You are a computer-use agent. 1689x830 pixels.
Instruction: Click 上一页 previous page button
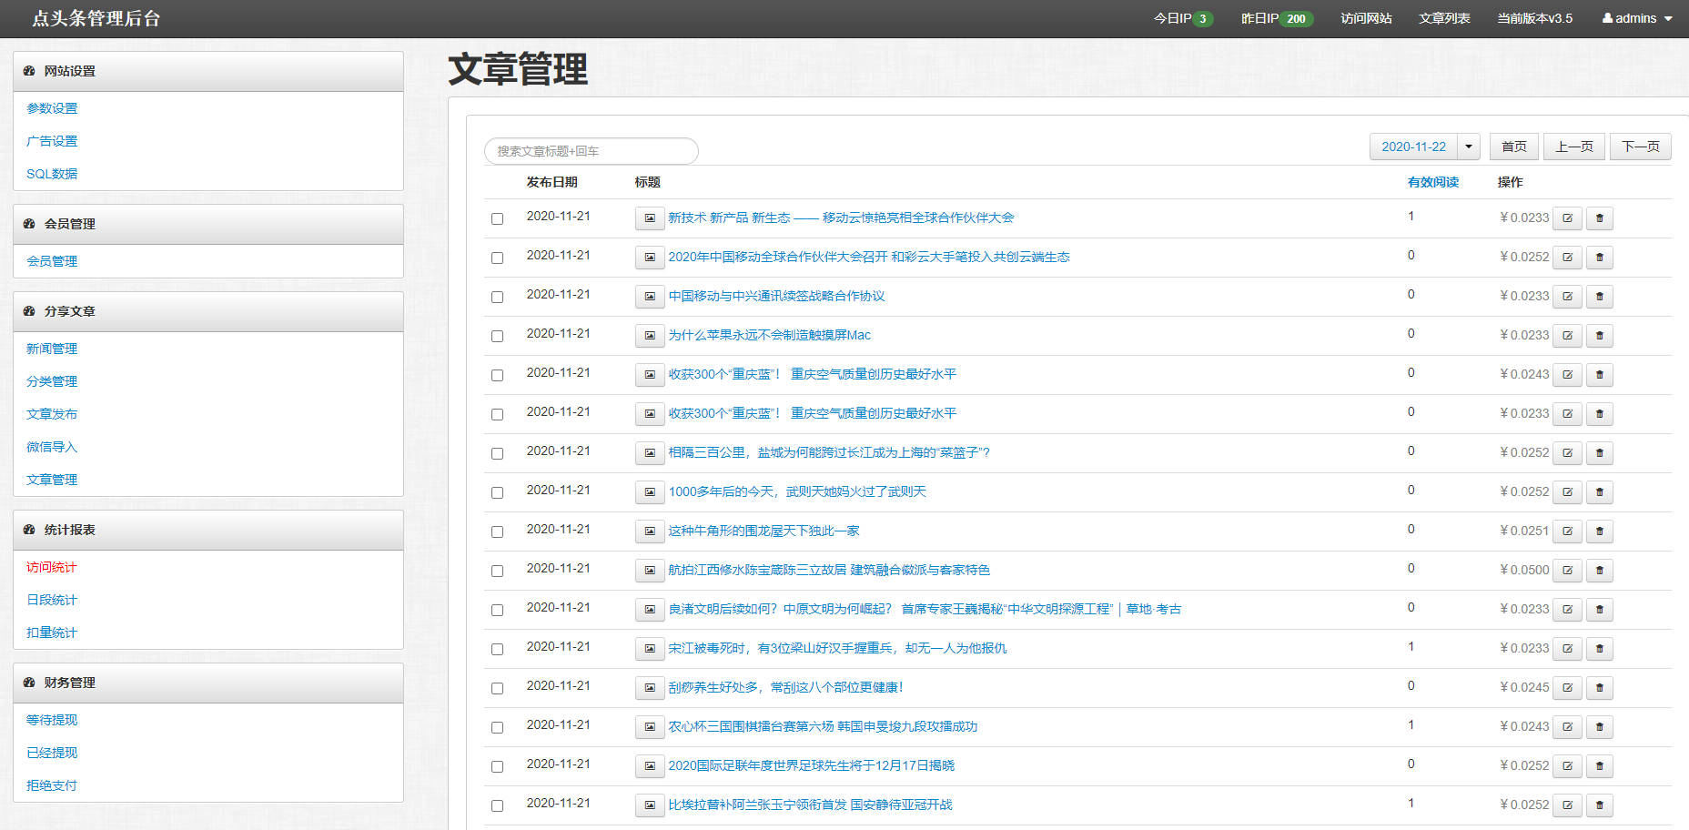click(x=1574, y=147)
